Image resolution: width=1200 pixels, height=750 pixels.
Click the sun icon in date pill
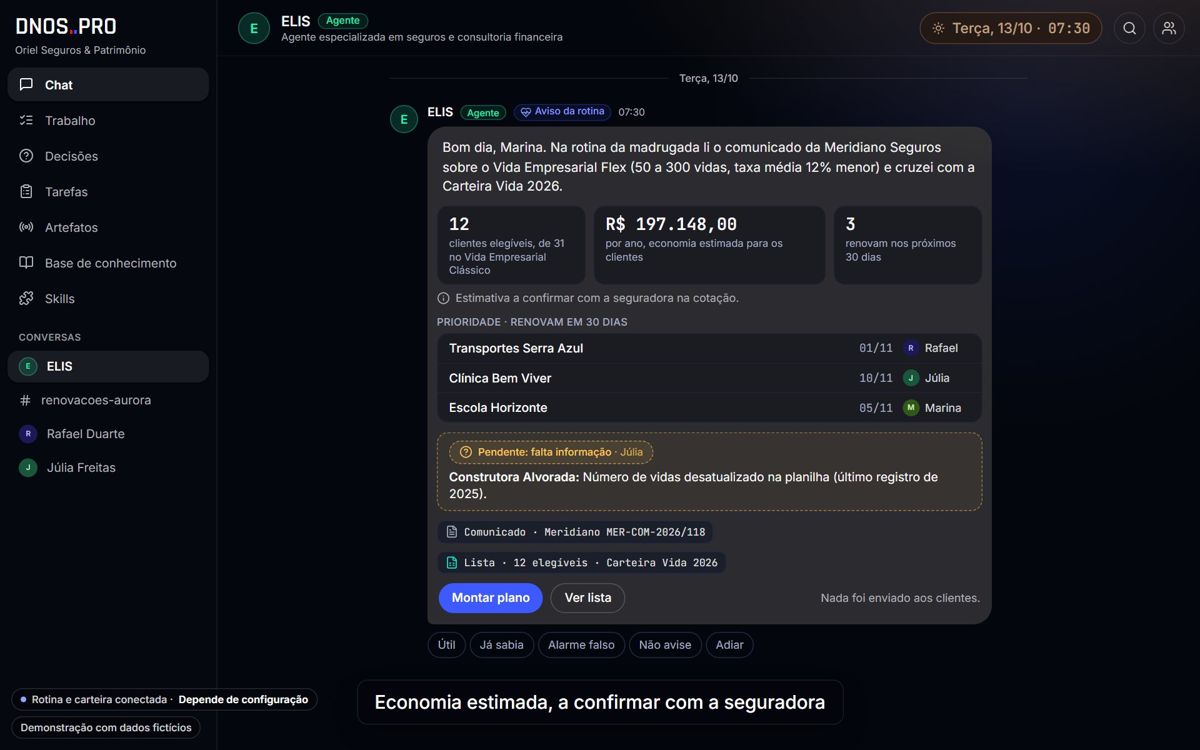pos(938,28)
